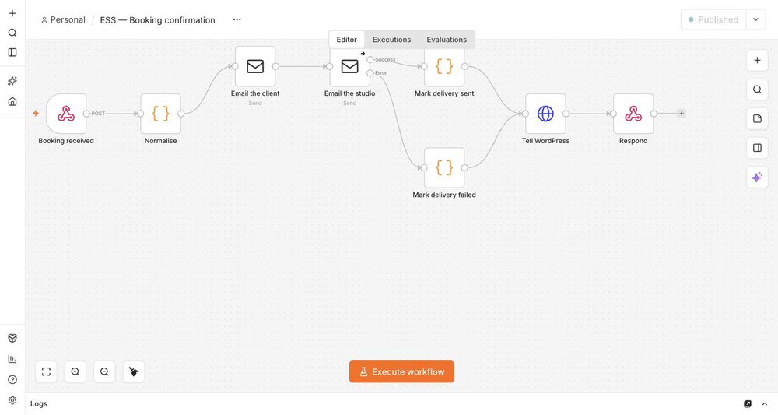778x415 pixels.
Task: Add node with right panel plus button
Action: (757, 61)
